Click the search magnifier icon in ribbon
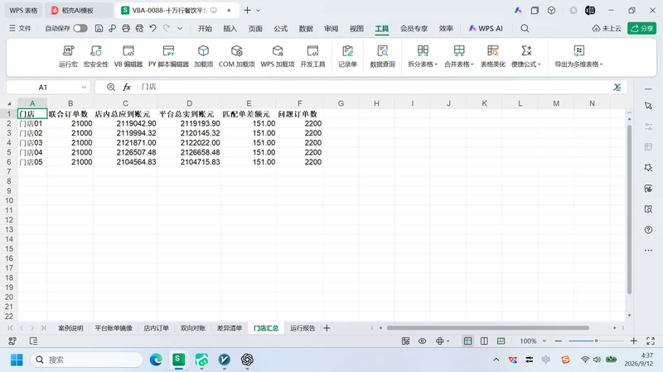 coord(525,28)
